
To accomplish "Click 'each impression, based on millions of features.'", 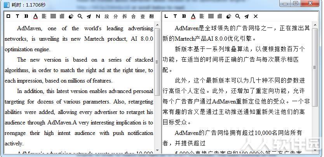I will tap(59, 81).
